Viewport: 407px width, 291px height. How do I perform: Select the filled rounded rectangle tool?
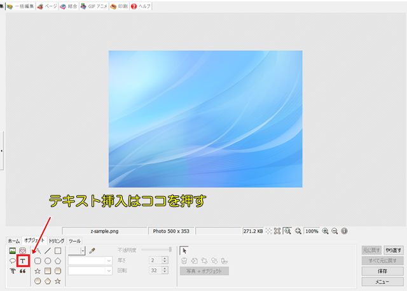click(x=58, y=271)
